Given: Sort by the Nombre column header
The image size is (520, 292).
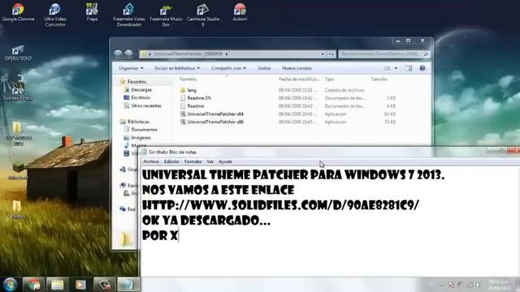Looking at the screenshot, I should tap(188, 79).
